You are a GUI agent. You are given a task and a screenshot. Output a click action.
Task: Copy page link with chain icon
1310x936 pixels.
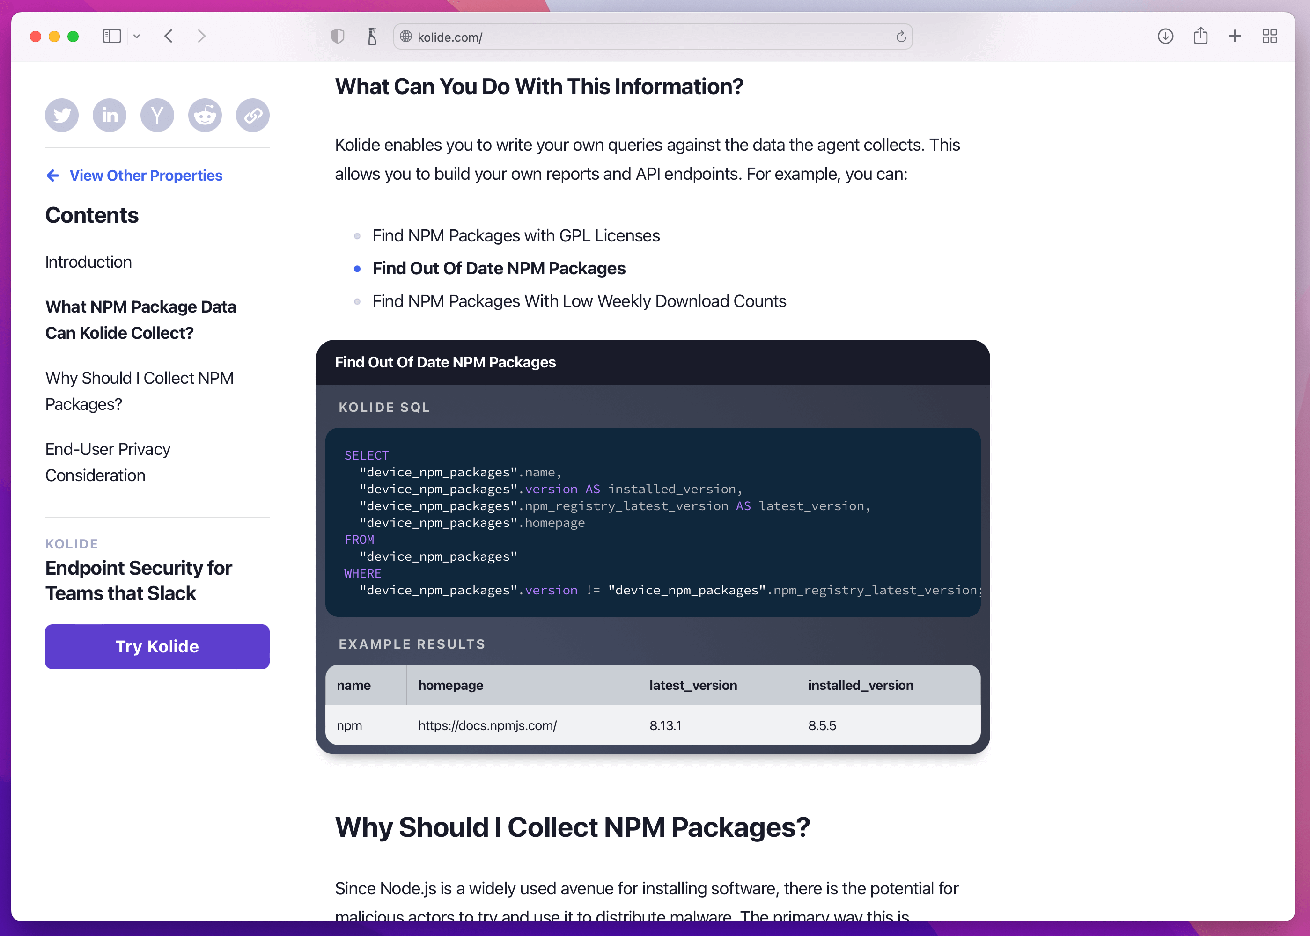click(x=252, y=115)
